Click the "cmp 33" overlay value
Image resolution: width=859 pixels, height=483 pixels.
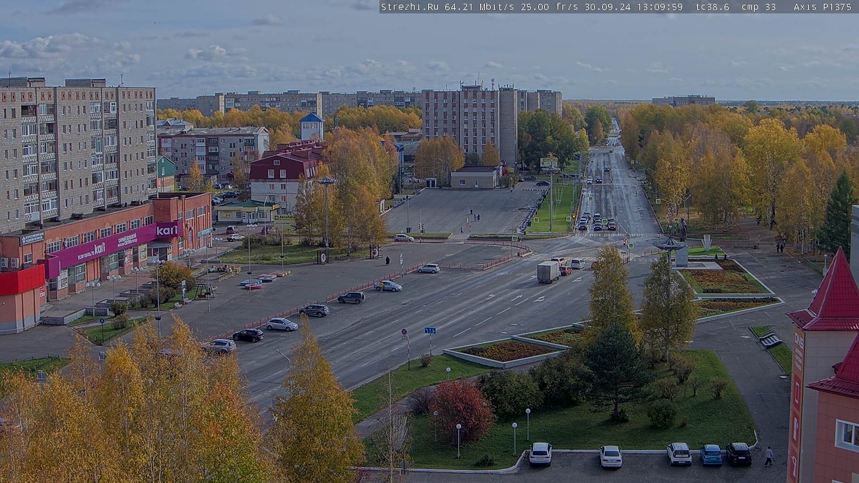(759, 7)
